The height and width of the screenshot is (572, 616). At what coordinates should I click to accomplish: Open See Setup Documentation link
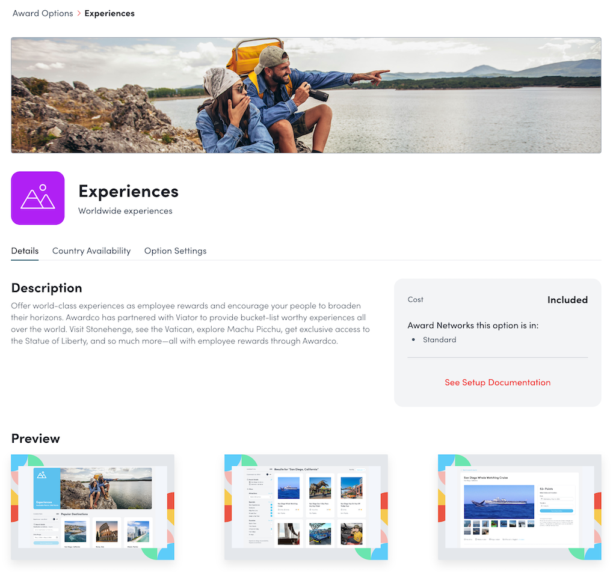[x=497, y=382]
